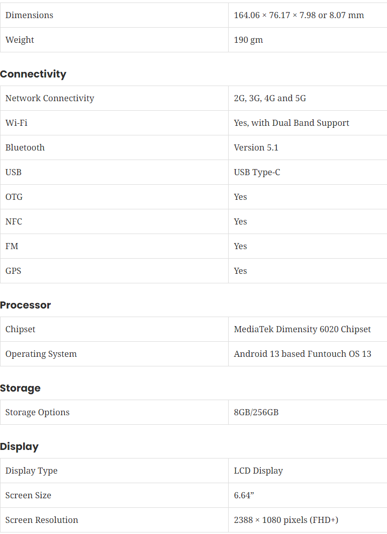Select the 8GB/256GB storage option cell
387x534 pixels.
(256, 412)
